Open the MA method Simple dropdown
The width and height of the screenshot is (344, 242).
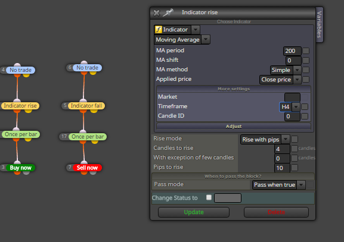[285, 70]
